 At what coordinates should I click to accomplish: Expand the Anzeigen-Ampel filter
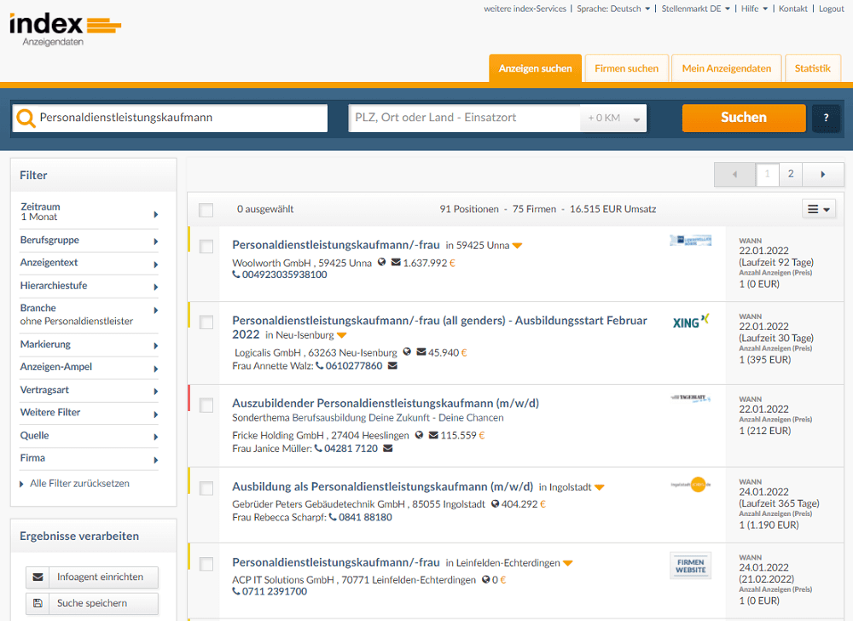[x=90, y=368]
